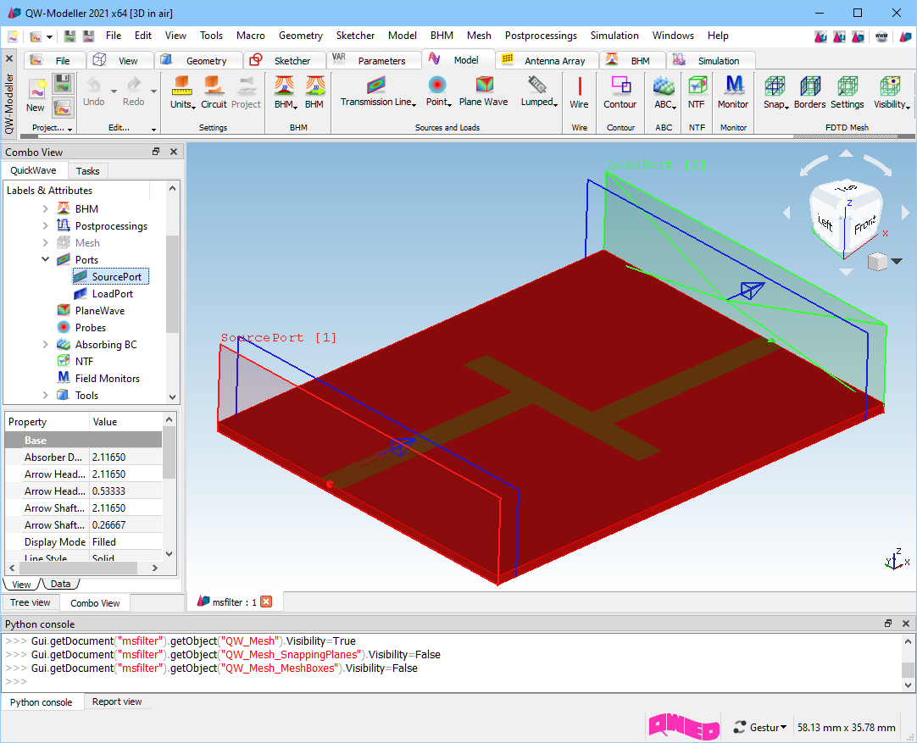Screen dimensions: 917x743
Task: Open the Project group dropdown arrow
Action: (70, 129)
